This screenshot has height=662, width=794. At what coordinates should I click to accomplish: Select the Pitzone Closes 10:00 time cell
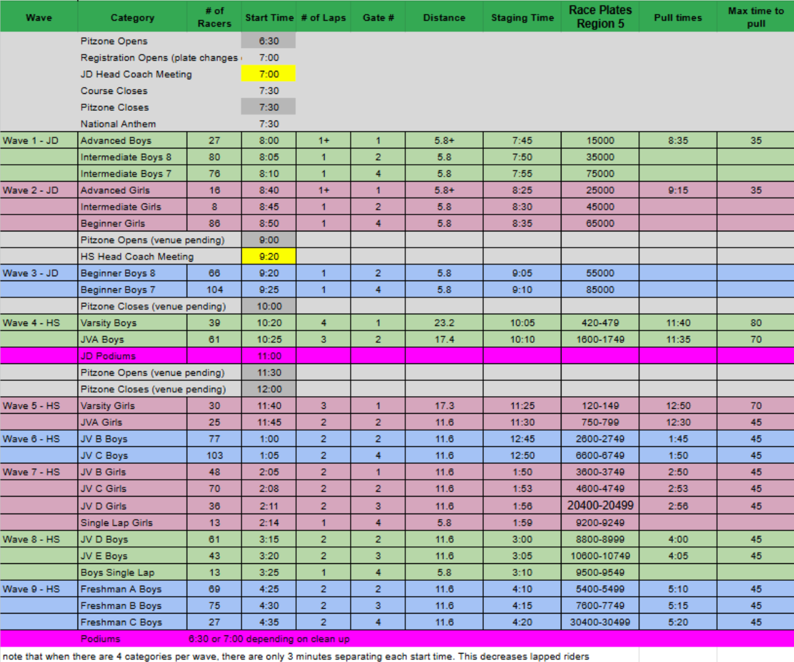click(x=269, y=306)
